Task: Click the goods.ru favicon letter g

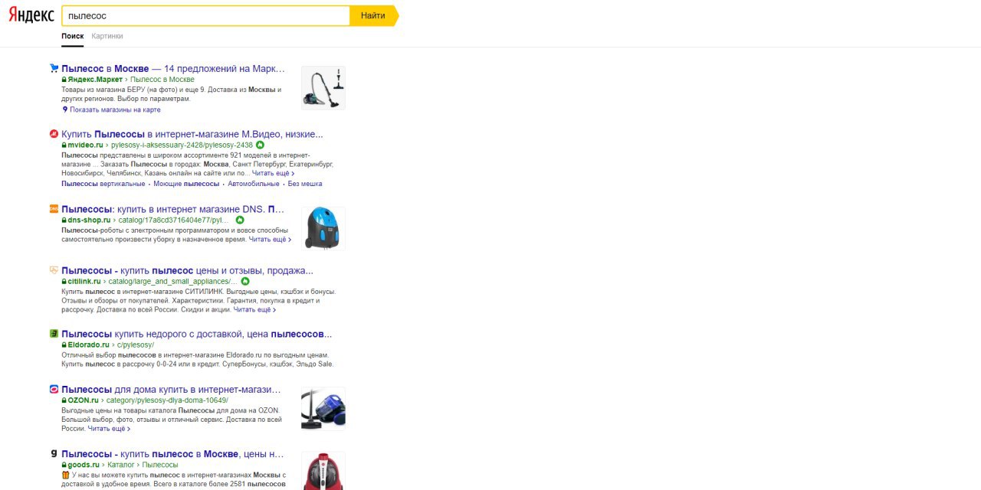Action: point(54,453)
